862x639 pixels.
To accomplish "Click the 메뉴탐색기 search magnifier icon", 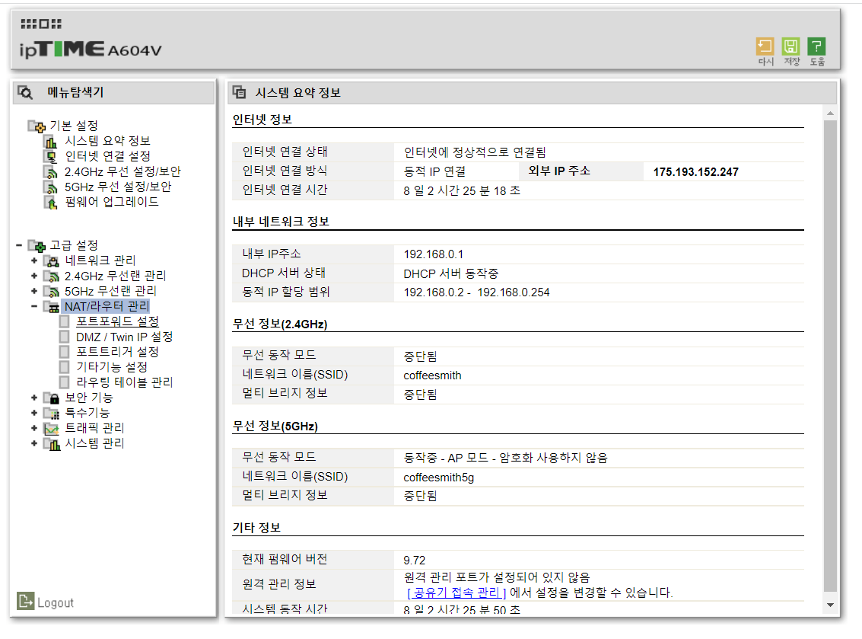I will click(25, 93).
